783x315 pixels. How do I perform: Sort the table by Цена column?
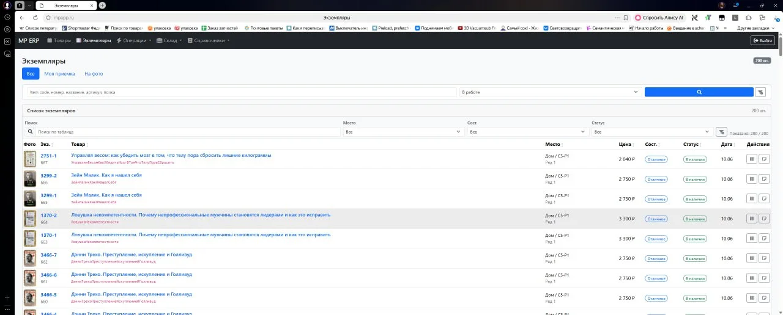coord(627,145)
